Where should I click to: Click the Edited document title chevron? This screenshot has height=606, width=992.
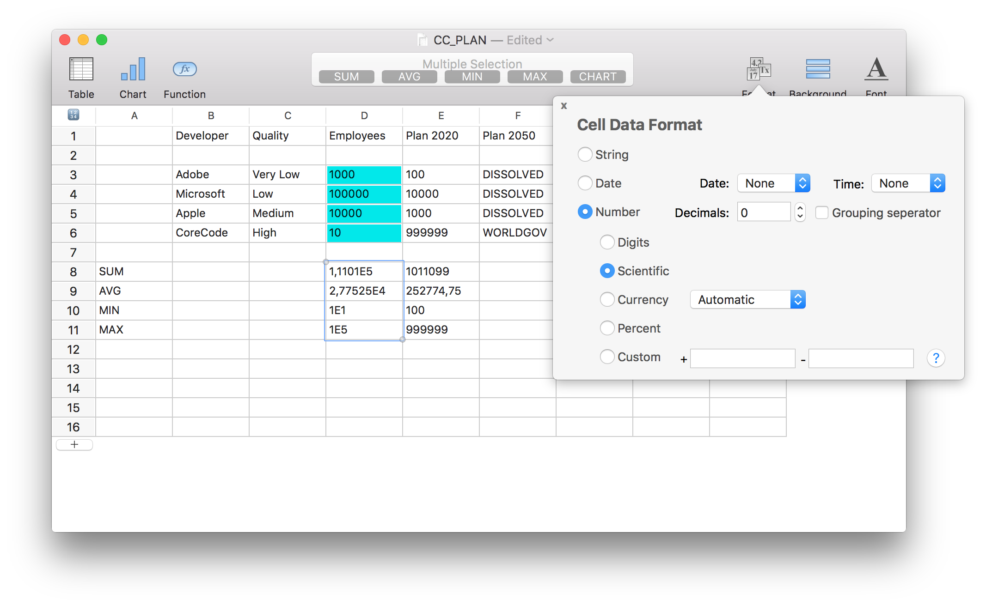(550, 40)
